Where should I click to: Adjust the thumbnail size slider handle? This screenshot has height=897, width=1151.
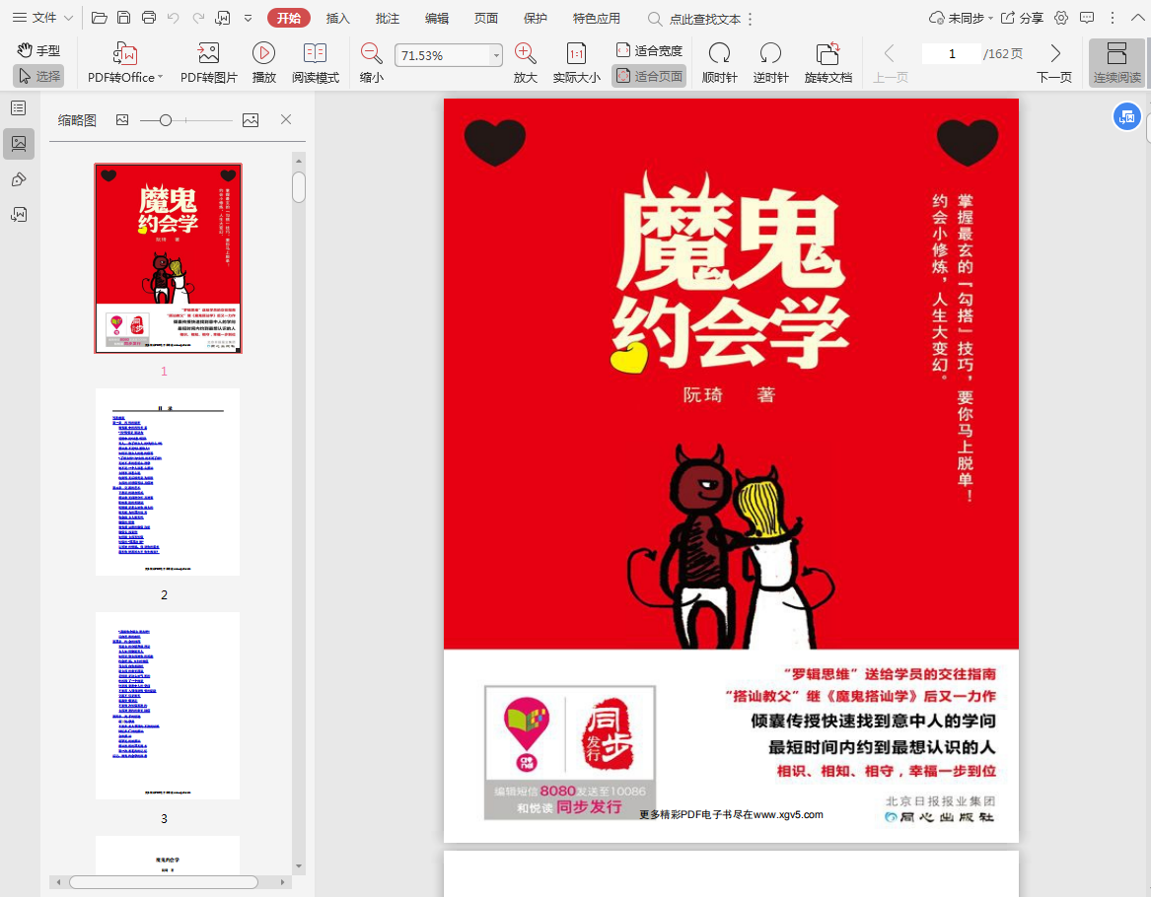[166, 119]
